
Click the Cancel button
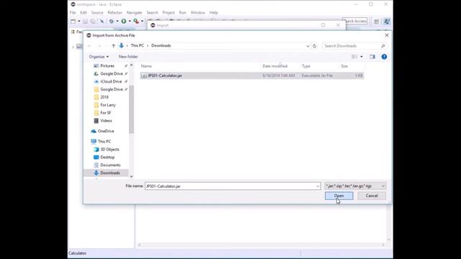point(372,196)
